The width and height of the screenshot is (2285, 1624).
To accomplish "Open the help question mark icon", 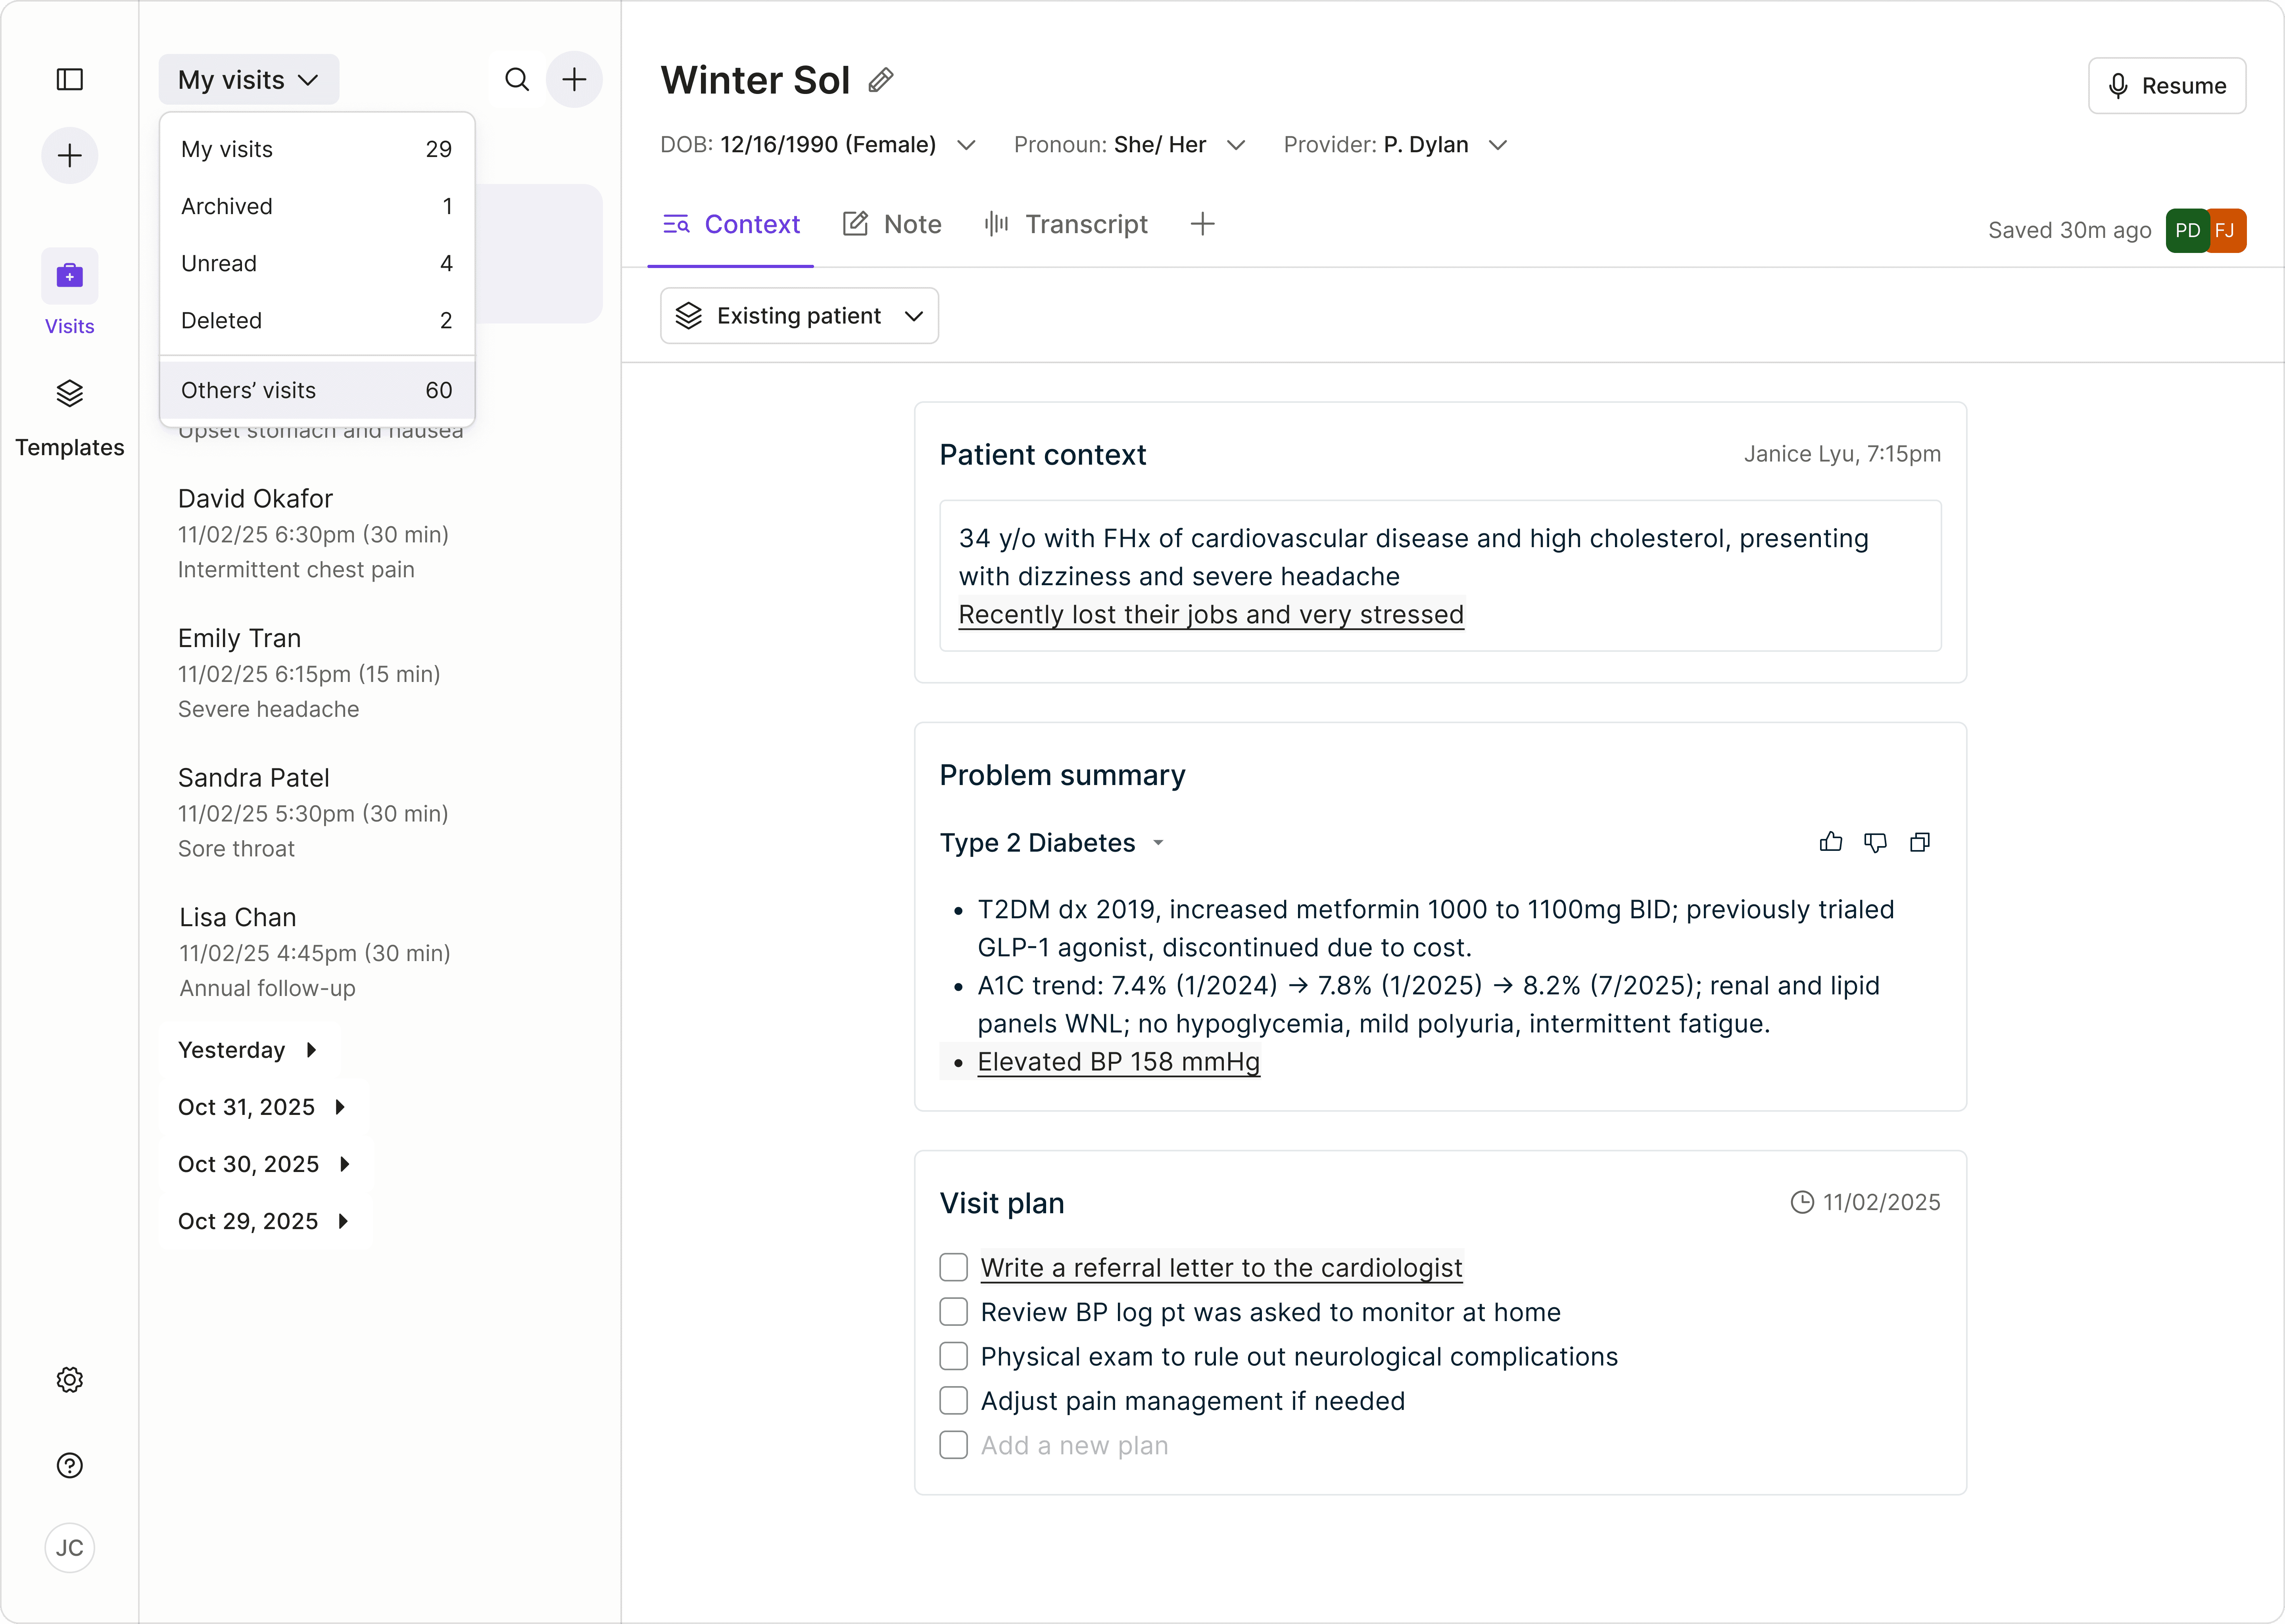I will 69,1465.
